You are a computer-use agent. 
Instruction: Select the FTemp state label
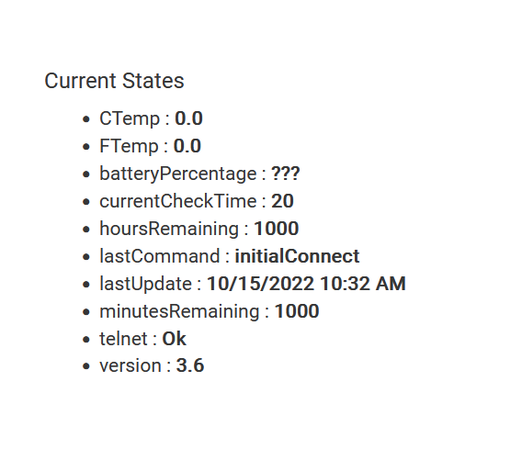pos(129,146)
